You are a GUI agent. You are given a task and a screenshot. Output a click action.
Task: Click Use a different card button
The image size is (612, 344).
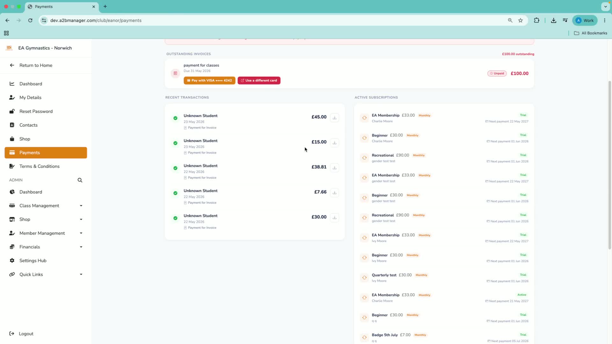tap(259, 81)
